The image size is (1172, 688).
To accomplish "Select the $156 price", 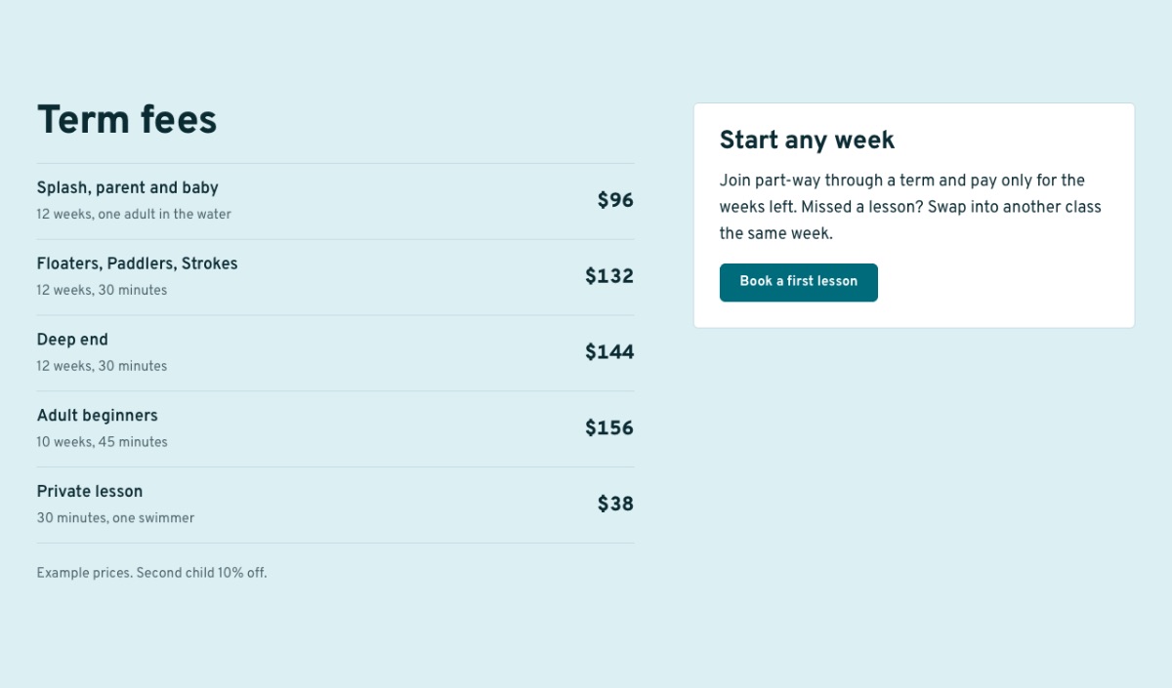I will click(x=609, y=427).
